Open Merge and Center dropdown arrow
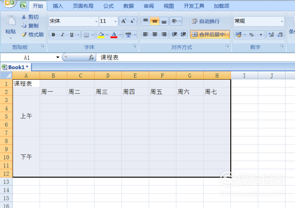This screenshot has height=208, width=295. coord(228,35)
